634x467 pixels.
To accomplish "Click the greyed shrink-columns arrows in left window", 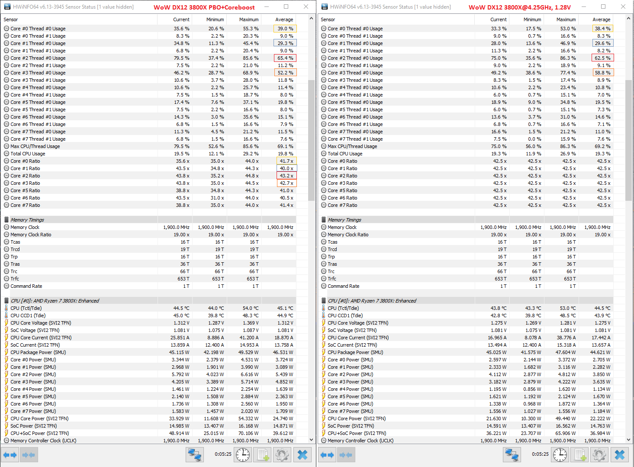I will pyautogui.click(x=28, y=455).
